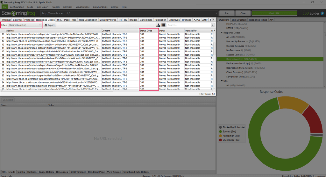
Task: Switch to the Meta Description tab
Action: coord(88,20)
